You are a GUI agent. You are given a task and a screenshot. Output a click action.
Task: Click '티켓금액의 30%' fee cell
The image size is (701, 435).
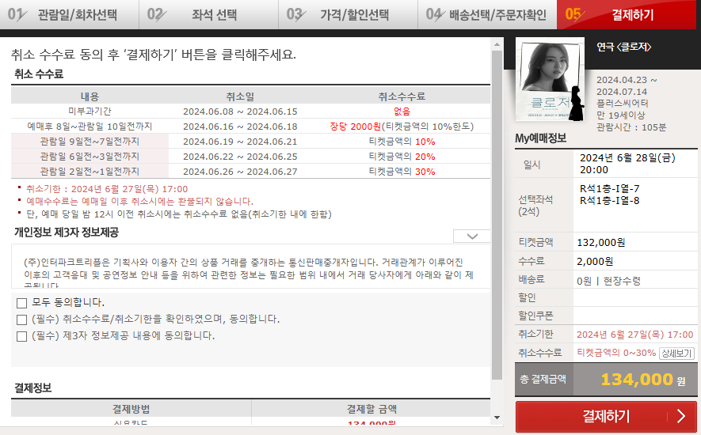point(402,172)
